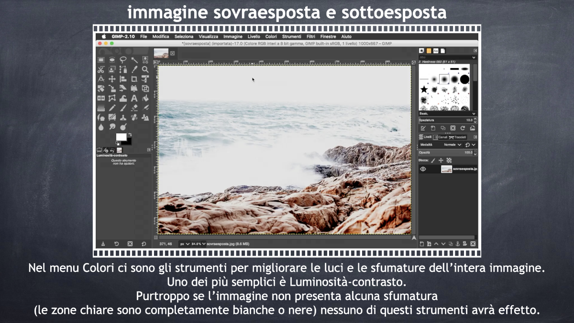Open the Modalità Normale dropdown
574x323 pixels.
452,145
